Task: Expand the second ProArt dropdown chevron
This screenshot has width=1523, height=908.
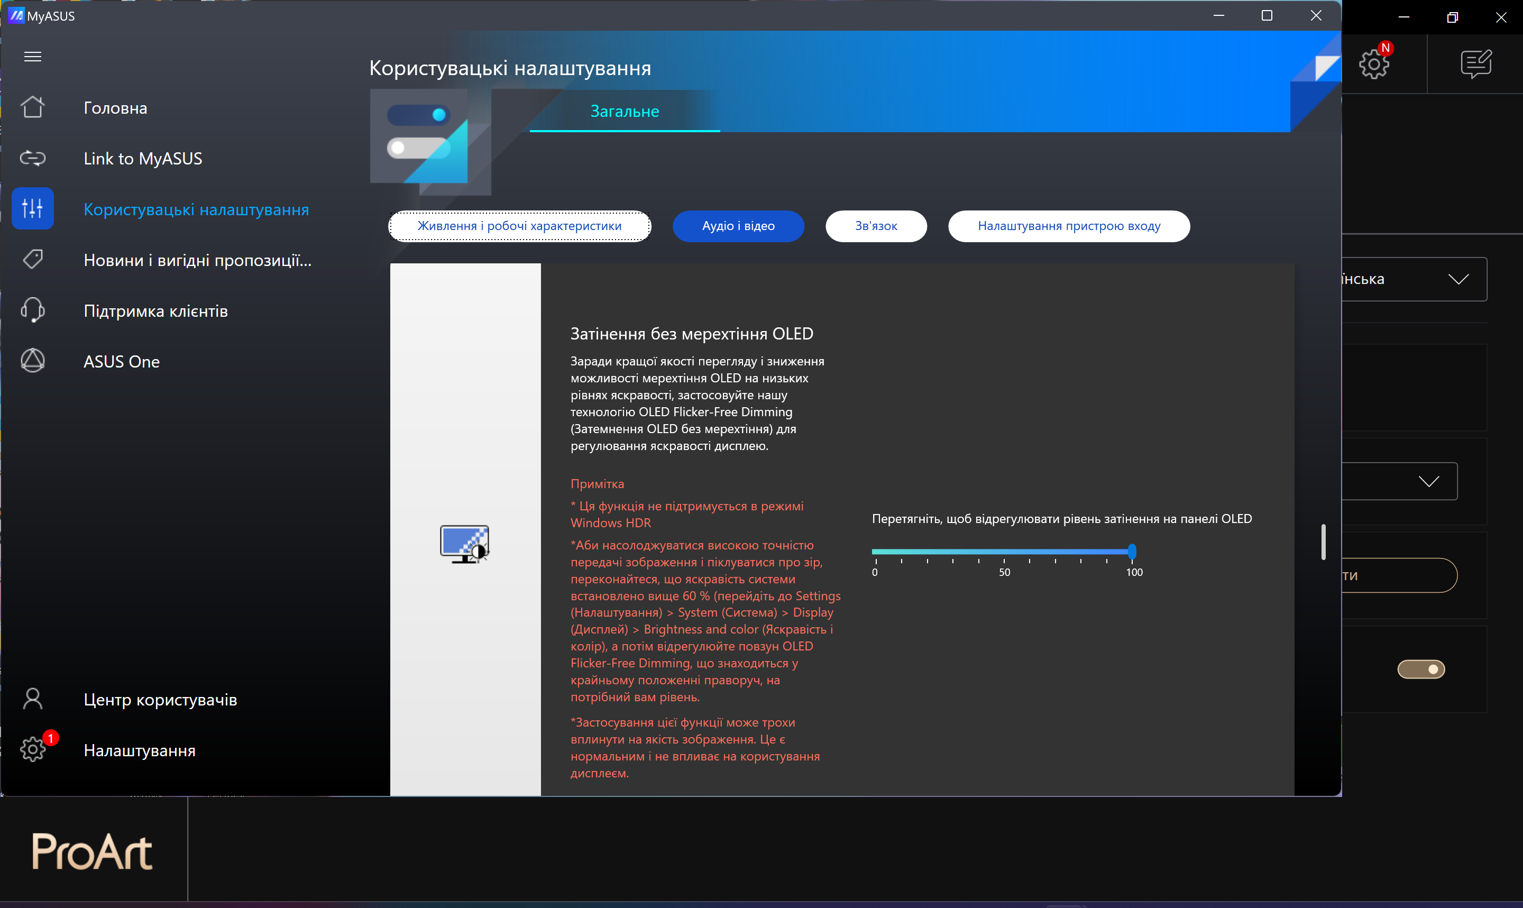Action: pos(1429,482)
